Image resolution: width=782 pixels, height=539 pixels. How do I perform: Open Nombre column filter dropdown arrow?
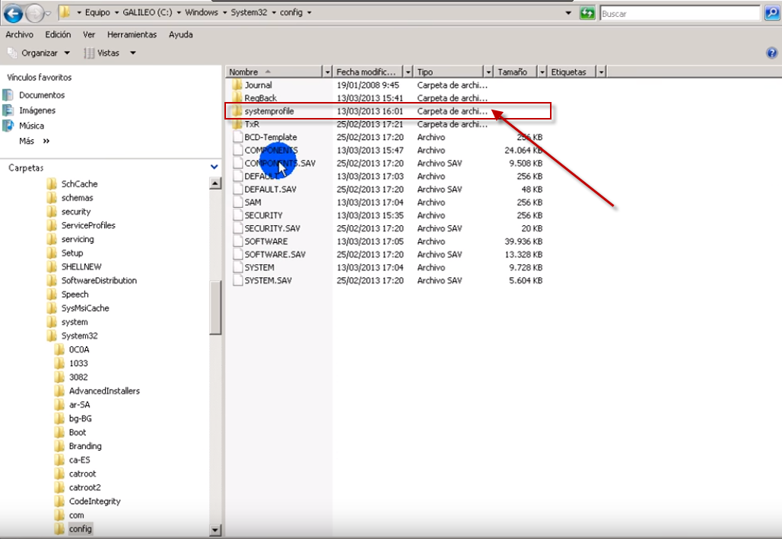tap(328, 72)
